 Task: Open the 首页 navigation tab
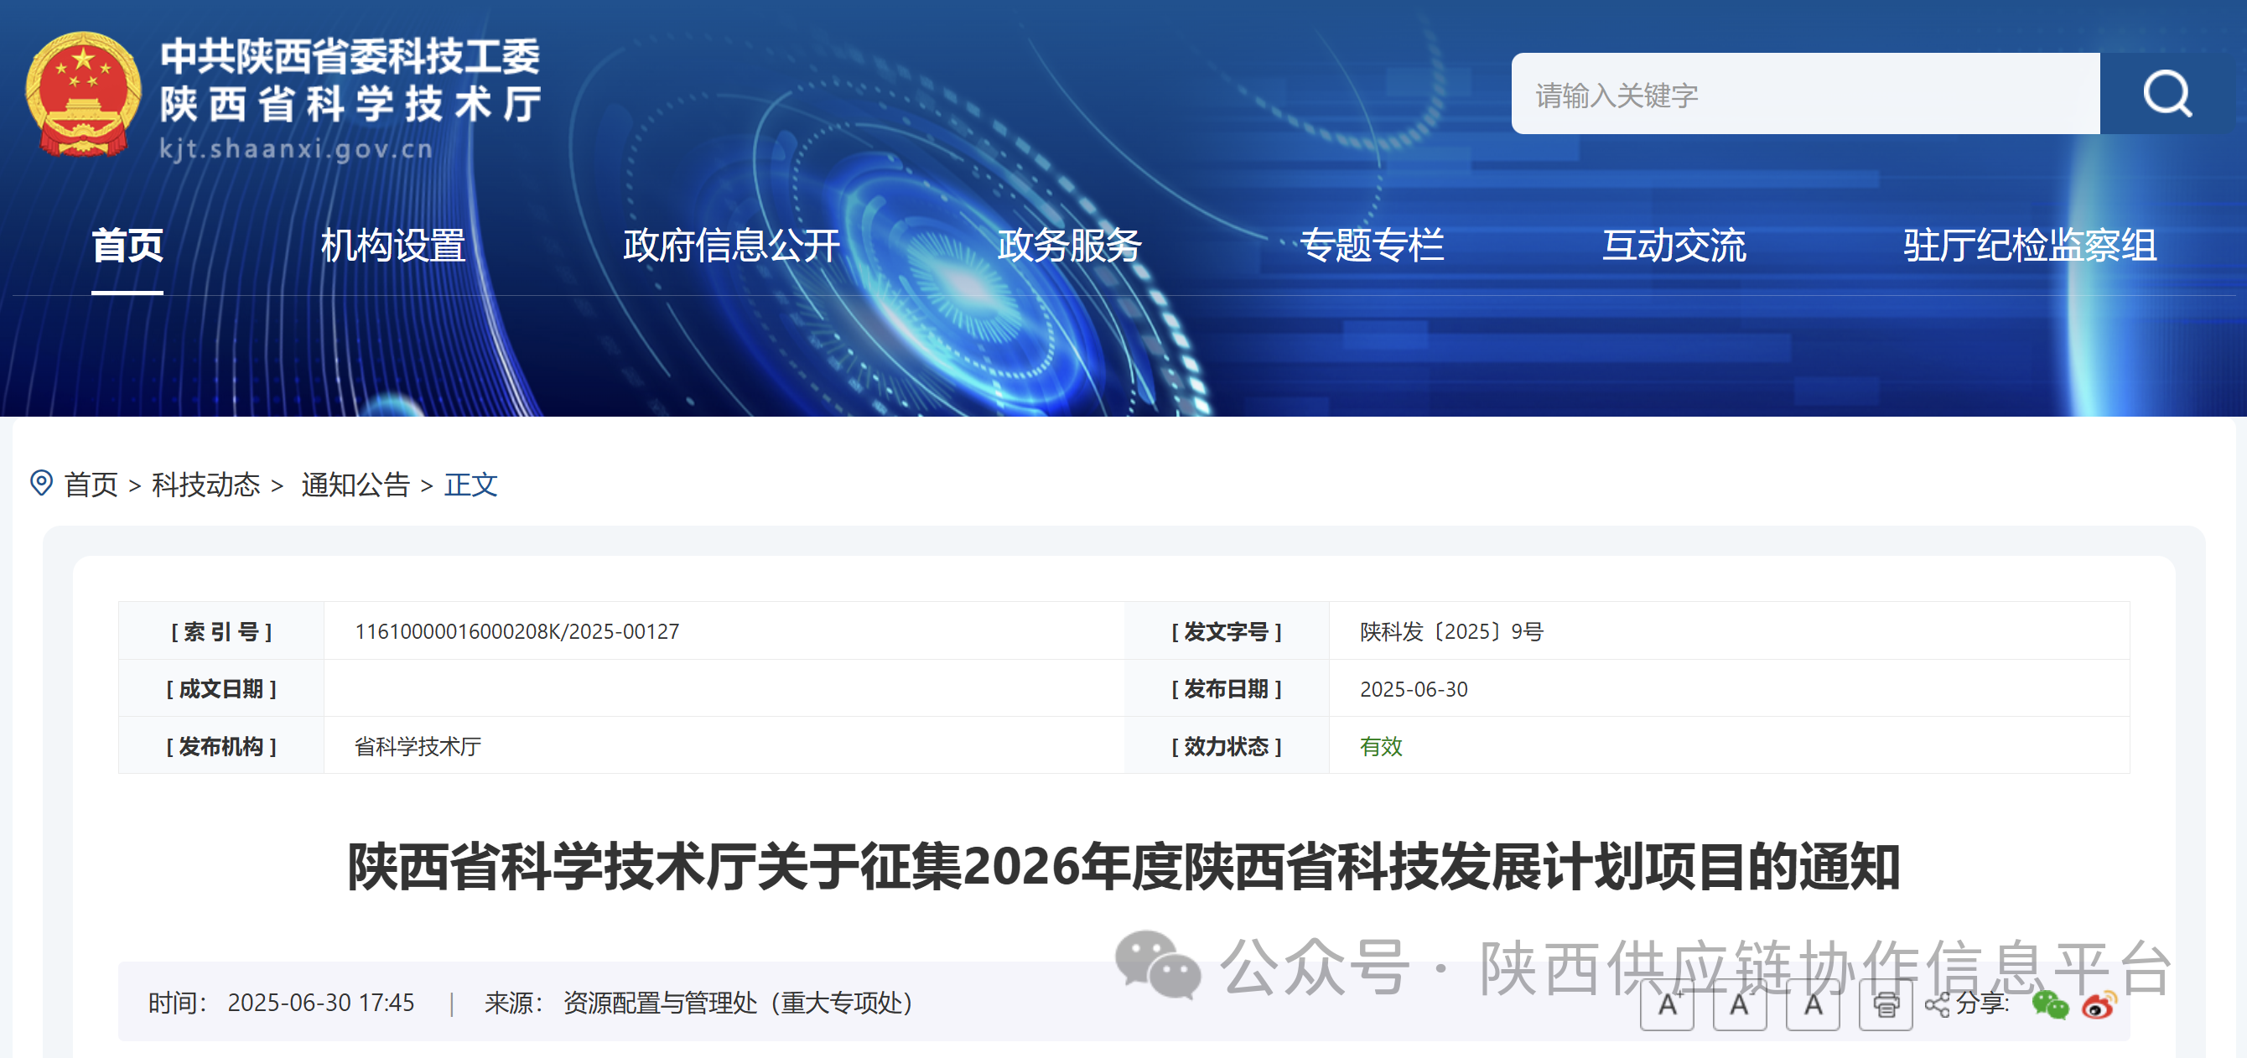pos(127,245)
